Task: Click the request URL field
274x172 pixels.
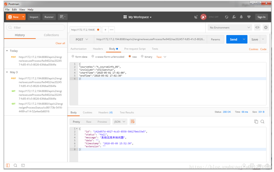Action: coord(151,39)
